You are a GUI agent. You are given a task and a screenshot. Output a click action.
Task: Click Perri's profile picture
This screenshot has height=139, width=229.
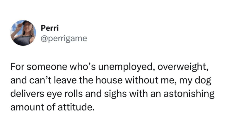click(x=23, y=33)
